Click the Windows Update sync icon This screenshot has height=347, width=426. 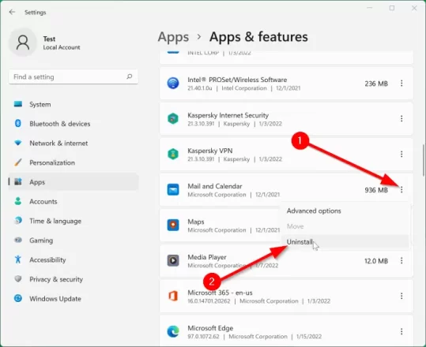pyautogui.click(x=18, y=298)
